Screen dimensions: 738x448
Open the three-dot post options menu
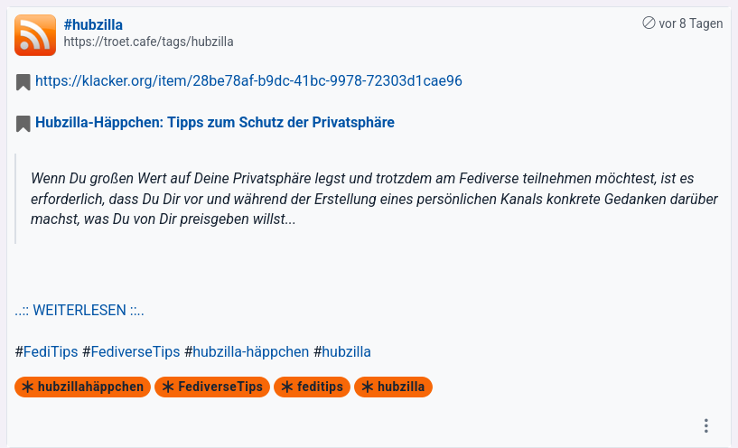706,426
